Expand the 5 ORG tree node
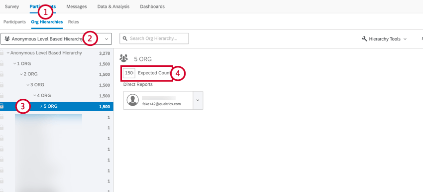The image size is (423, 192). click(x=41, y=106)
